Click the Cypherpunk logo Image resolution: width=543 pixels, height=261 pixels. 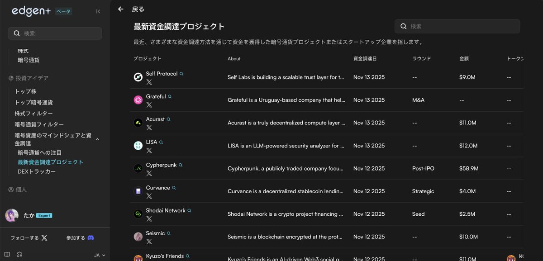pos(138,168)
